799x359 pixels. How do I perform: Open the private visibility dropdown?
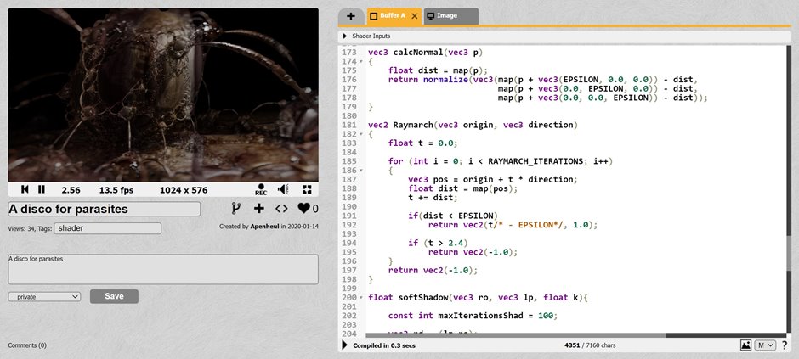(44, 296)
